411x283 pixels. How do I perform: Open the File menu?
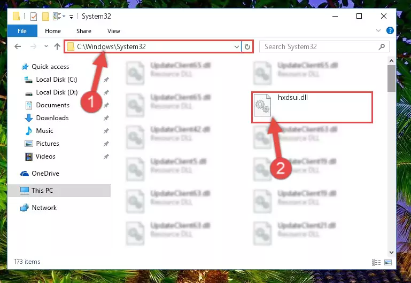pyautogui.click(x=22, y=31)
